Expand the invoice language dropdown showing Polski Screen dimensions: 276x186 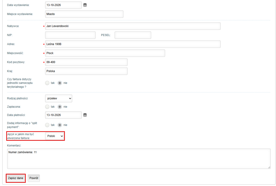tap(54, 136)
